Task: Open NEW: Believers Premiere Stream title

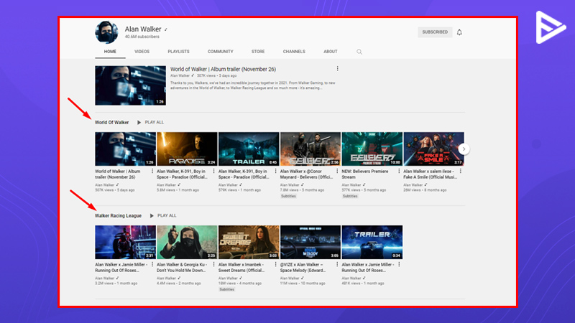Action: (x=365, y=174)
